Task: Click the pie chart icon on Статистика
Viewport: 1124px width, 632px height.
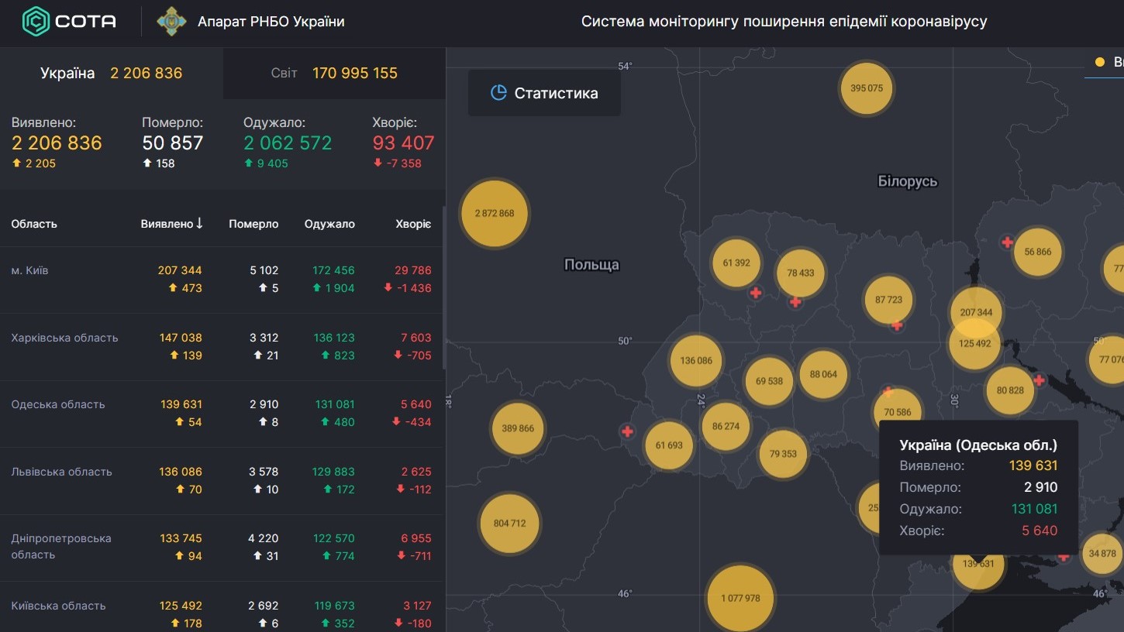Action: 498,93
